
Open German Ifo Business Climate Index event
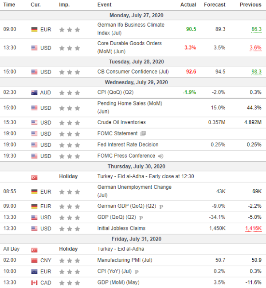[131, 29]
